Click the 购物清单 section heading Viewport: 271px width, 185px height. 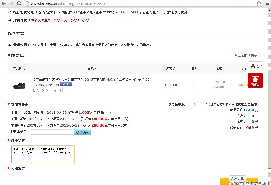point(16,56)
